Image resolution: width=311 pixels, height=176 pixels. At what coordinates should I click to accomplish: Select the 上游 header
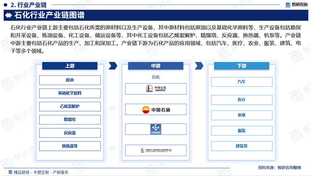pyautogui.click(x=70, y=66)
